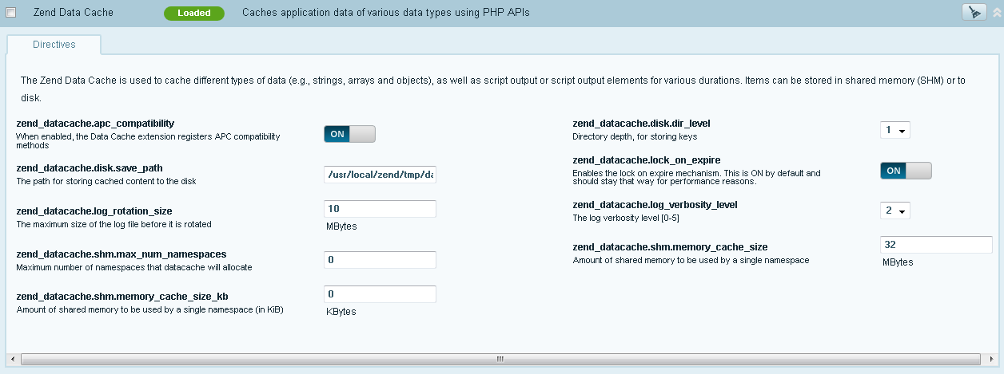Click the shm.memory_cache_size_kb input field
1004x374 pixels.
click(380, 294)
